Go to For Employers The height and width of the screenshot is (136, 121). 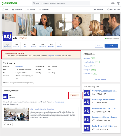[99, 10]
